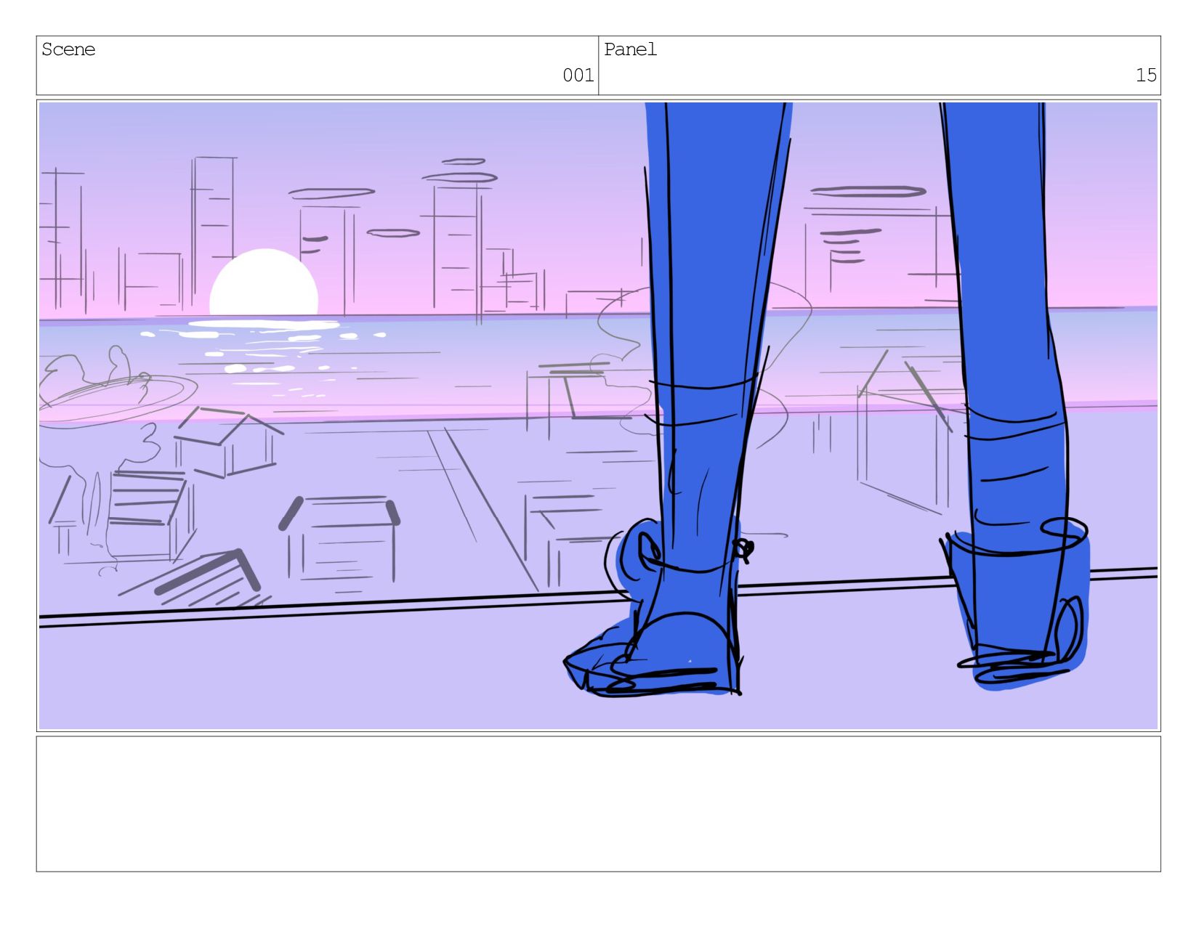Click the storyboard panel artwork thumbnail

(598, 415)
